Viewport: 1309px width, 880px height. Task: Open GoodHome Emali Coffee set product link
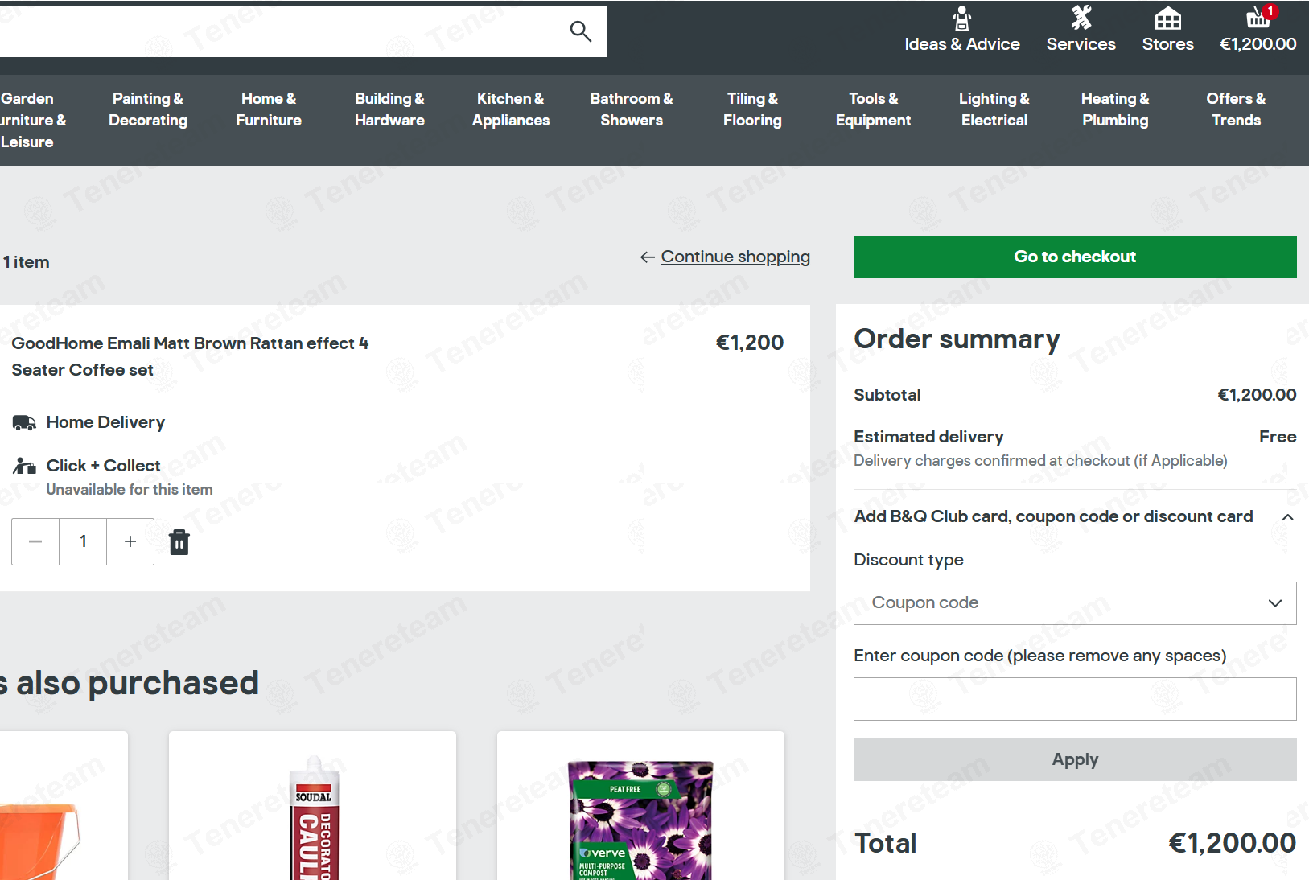click(191, 356)
